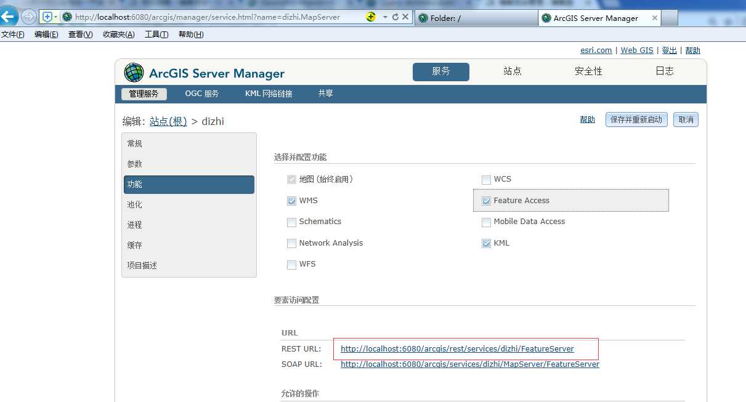Image resolution: width=746 pixels, height=402 pixels.
Task: Uncheck the Feature Access checkbox
Action: (x=487, y=201)
